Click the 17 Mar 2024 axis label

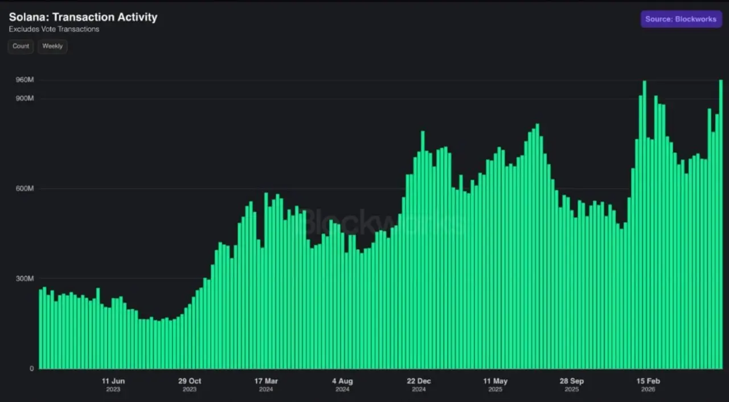[x=266, y=384]
